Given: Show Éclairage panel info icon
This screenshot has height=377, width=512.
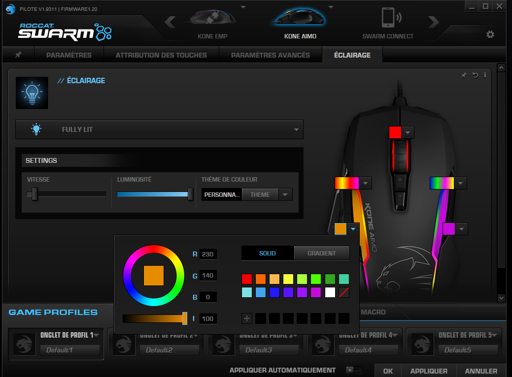Looking at the screenshot, I should click(x=485, y=75).
